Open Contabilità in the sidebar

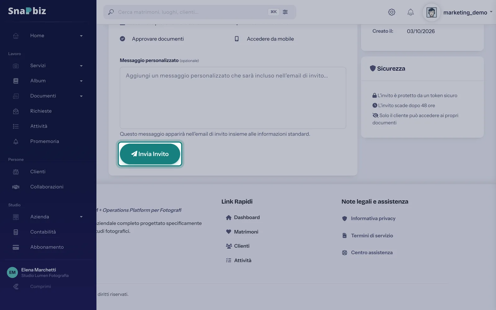(x=43, y=232)
